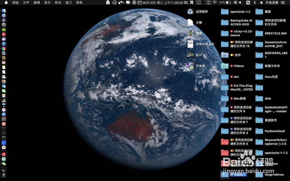The width and height of the screenshot is (290, 181).
Task: Open WeChat in the dock
Action: tap(4, 164)
